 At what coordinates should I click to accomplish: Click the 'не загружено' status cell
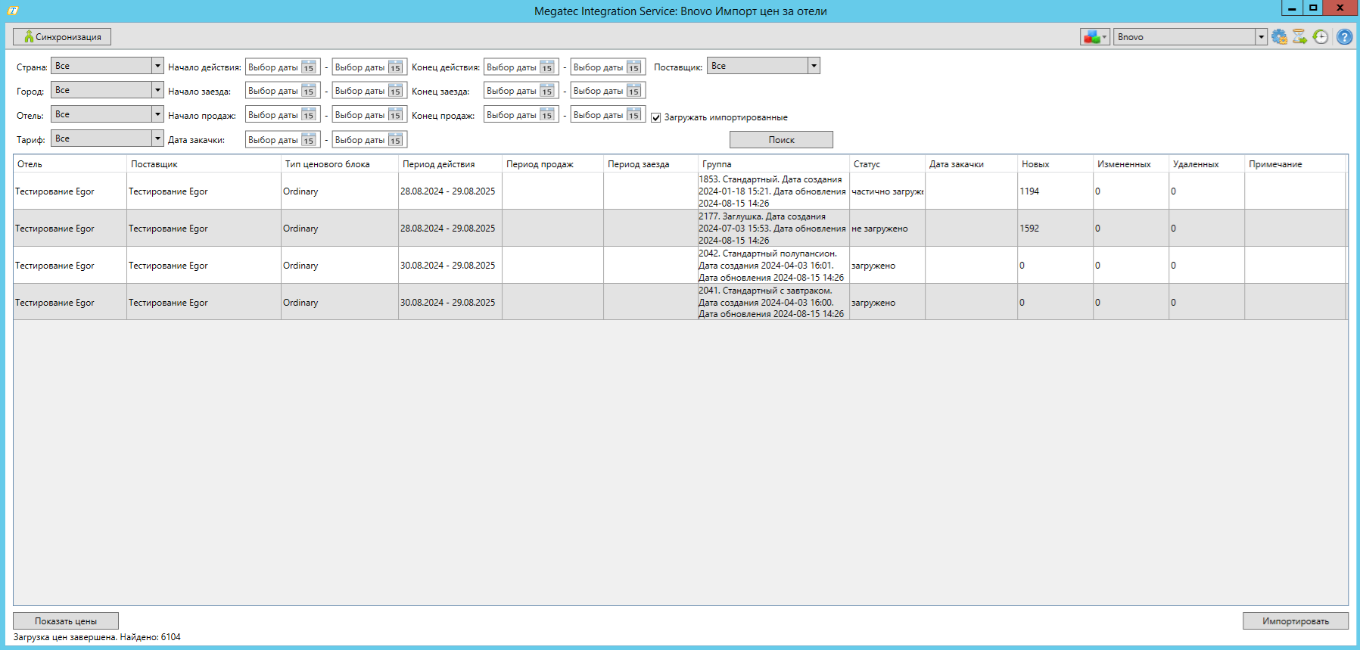tap(887, 229)
